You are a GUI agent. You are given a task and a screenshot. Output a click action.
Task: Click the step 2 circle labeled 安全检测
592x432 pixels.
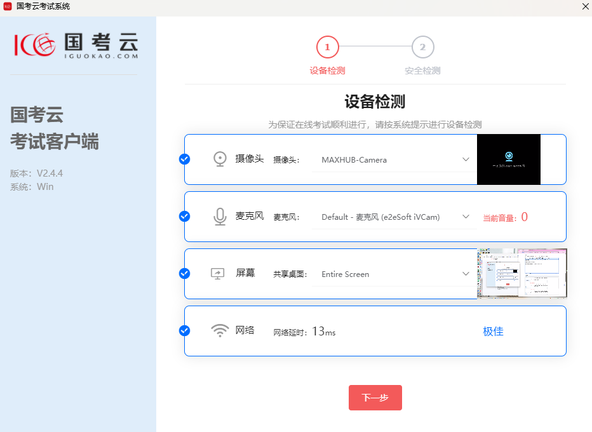422,46
